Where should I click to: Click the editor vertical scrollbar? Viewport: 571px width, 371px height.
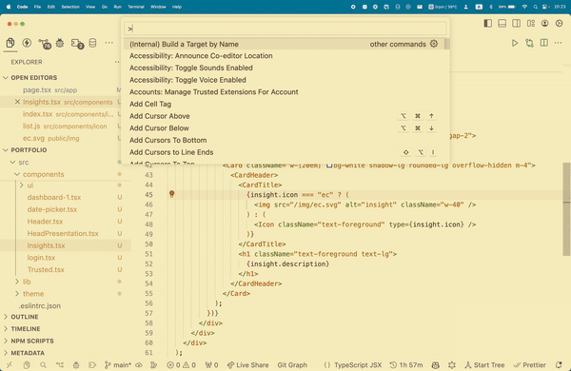pyautogui.click(x=566, y=209)
